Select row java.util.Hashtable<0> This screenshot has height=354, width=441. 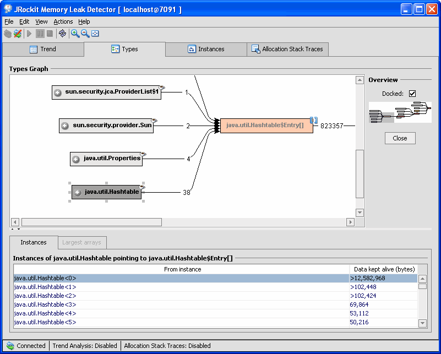[x=215, y=278]
